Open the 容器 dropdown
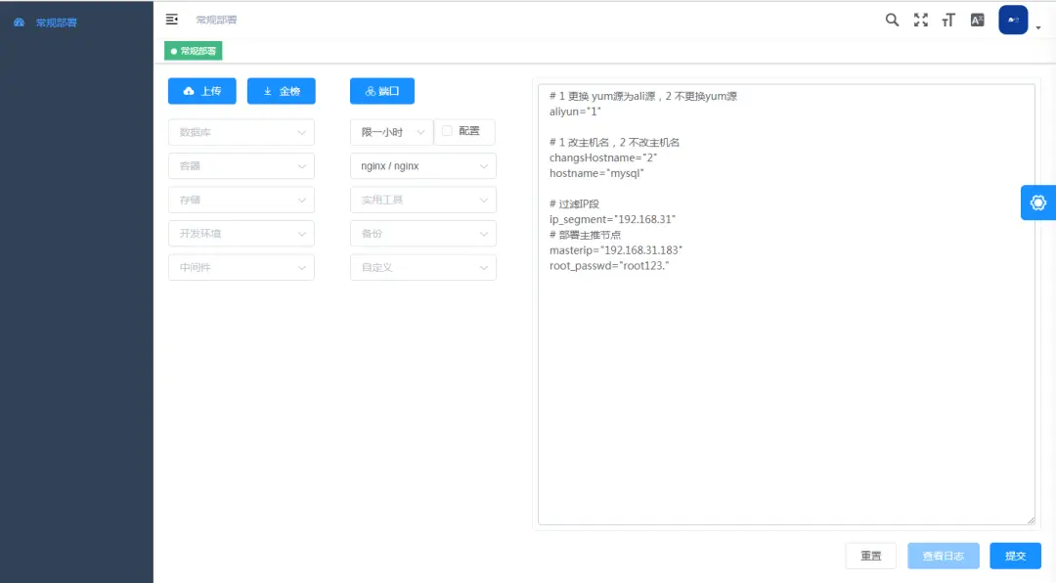This screenshot has width=1056, height=583. [242, 165]
